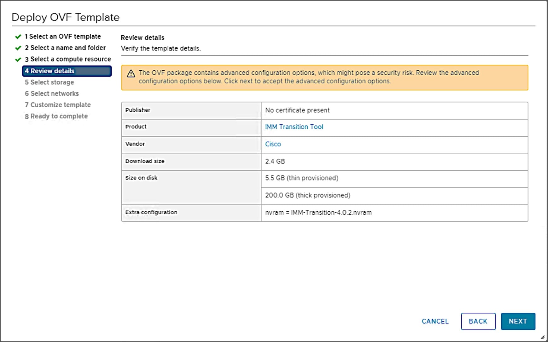Image resolution: width=548 pixels, height=342 pixels.
Task: Click the green checkmark beside step 1
Action: pos(18,37)
